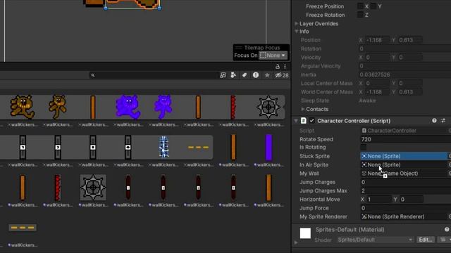Click the Tilemap Focus overlay header
451x253 pixels.
[261, 48]
